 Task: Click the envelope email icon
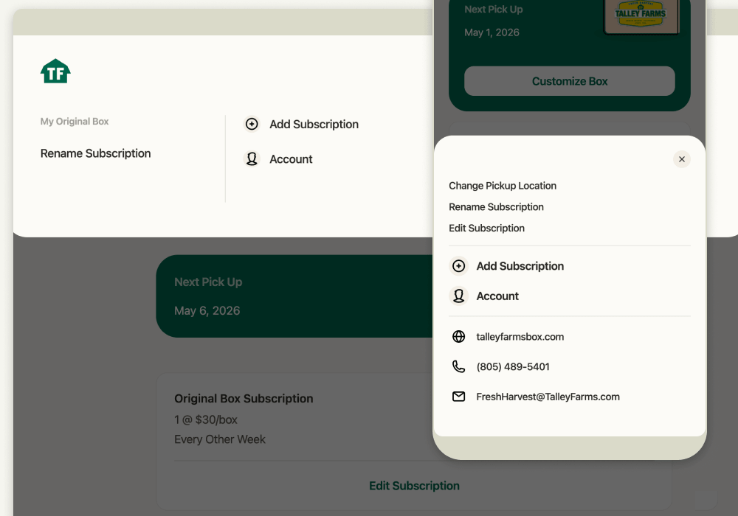tap(458, 397)
